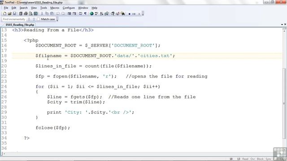Click on '$filename' in line 18
The image size is (287, 161).
coord(48,56)
